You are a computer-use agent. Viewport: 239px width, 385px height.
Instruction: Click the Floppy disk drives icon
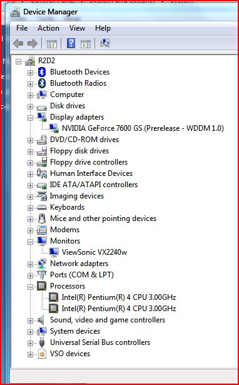click(42, 151)
